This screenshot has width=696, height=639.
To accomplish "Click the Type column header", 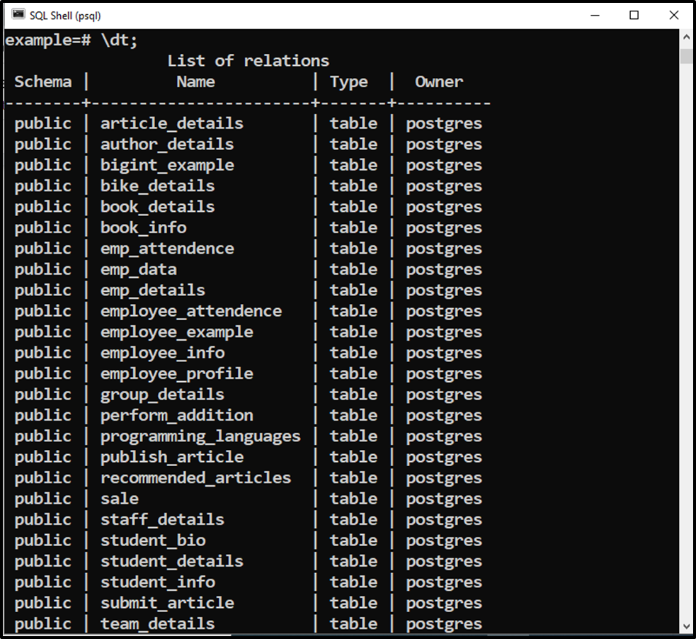I will click(349, 81).
